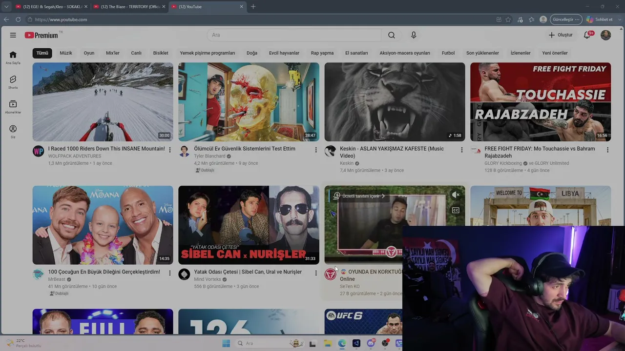Open Tyler Blanchard channel name link
Image resolution: width=625 pixels, height=351 pixels.
pyautogui.click(x=209, y=156)
